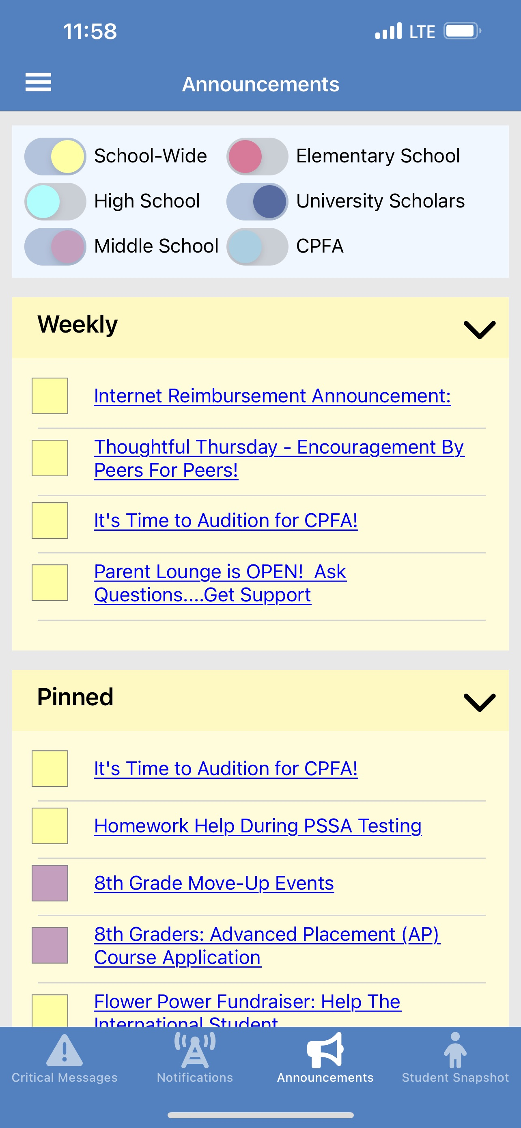Open Homework Help During PSSA Testing
This screenshot has height=1128, width=521.
(258, 826)
